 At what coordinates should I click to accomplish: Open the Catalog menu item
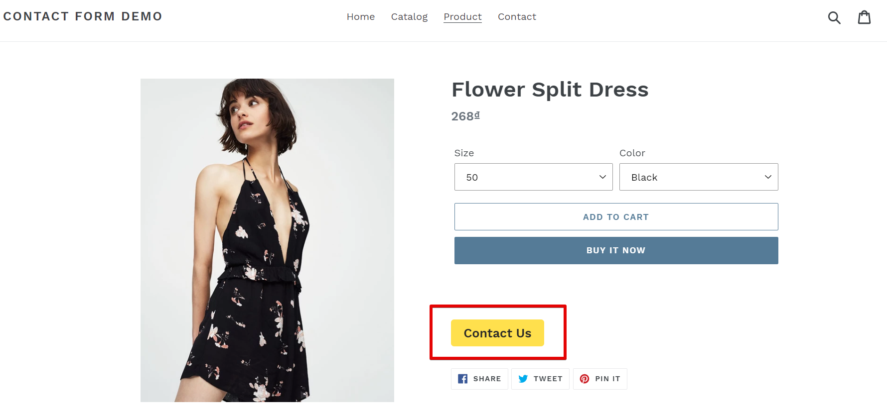[409, 17]
